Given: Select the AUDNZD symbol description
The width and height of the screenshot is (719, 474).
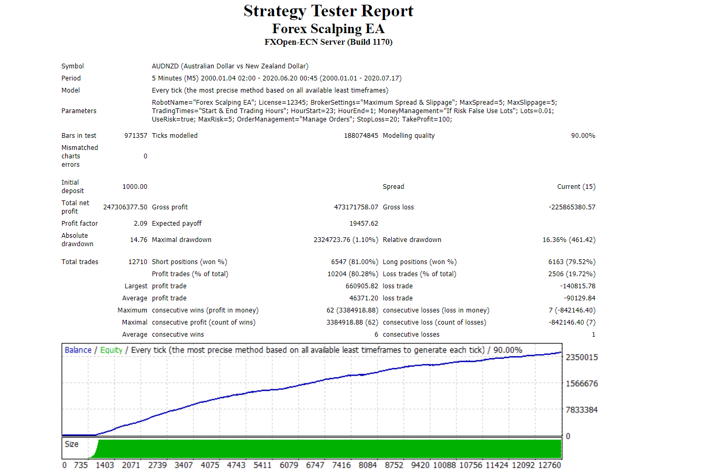Looking at the screenshot, I should [230, 66].
